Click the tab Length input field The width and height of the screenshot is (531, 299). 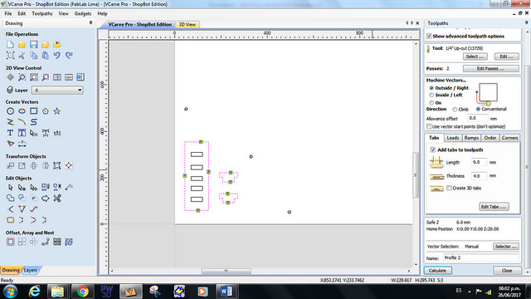[x=479, y=162]
